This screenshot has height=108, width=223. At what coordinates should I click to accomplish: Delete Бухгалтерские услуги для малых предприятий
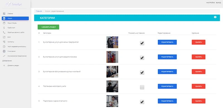click(198, 42)
